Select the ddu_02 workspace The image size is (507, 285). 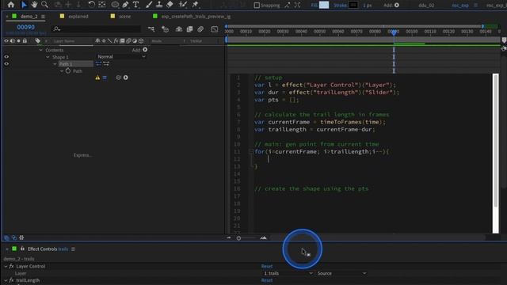[426, 6]
